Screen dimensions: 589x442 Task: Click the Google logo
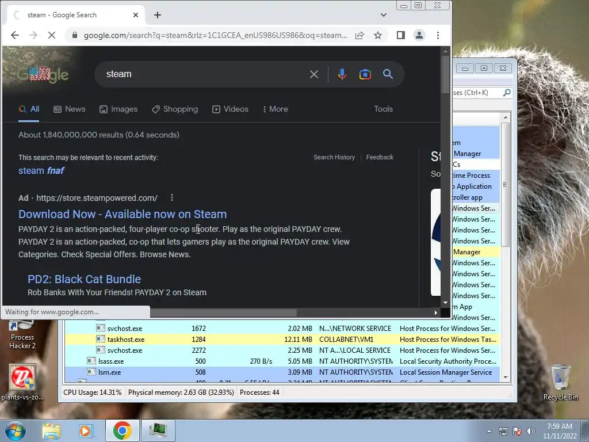point(43,74)
